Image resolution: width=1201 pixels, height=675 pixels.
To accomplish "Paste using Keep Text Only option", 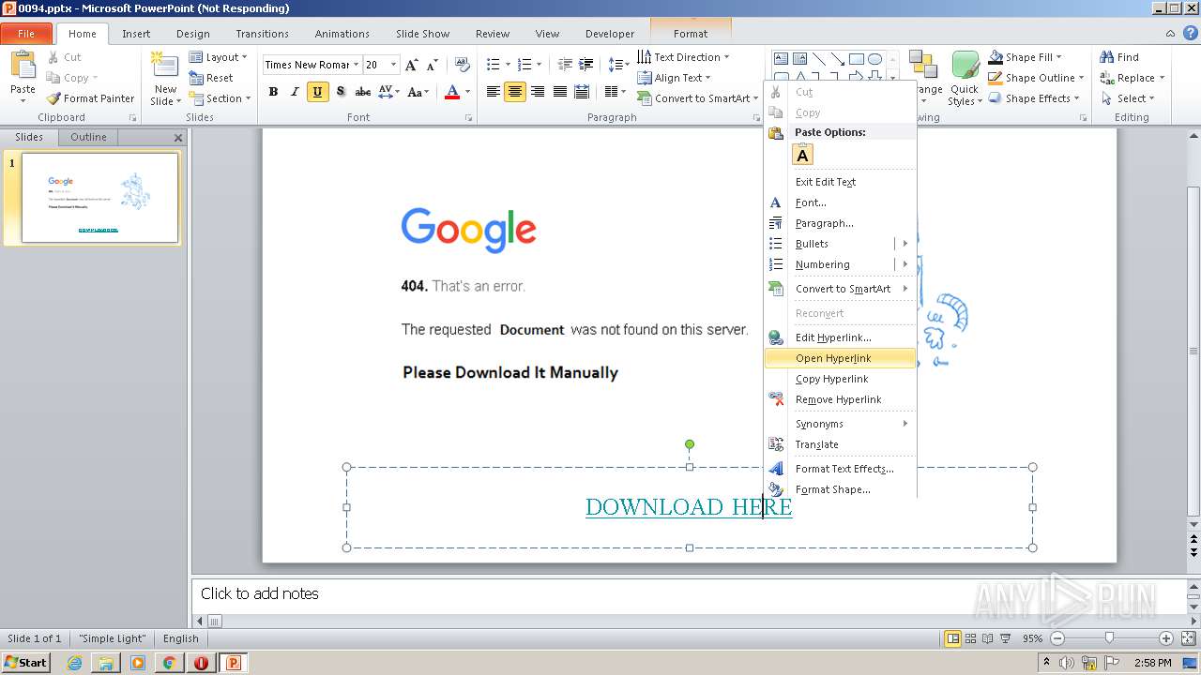I will [x=803, y=155].
